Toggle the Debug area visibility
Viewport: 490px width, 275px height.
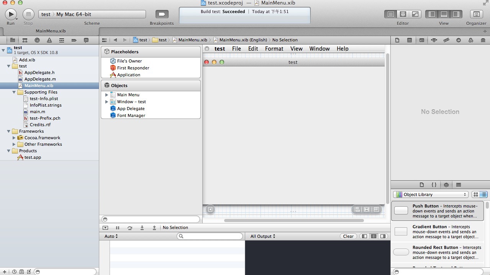point(444,14)
